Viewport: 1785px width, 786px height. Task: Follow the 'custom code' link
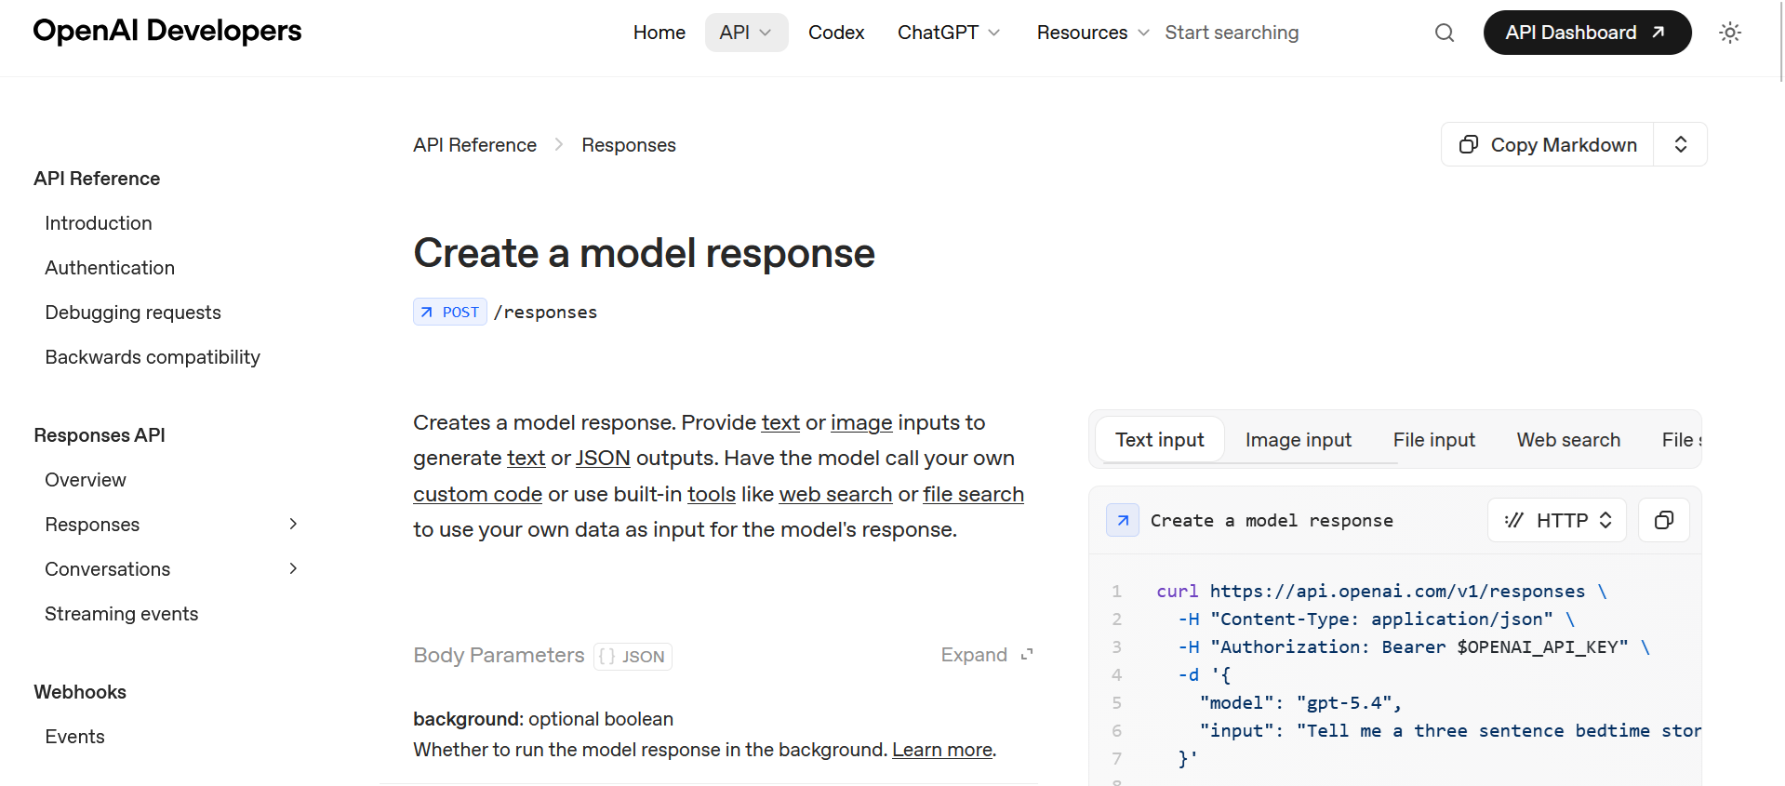[x=477, y=494]
